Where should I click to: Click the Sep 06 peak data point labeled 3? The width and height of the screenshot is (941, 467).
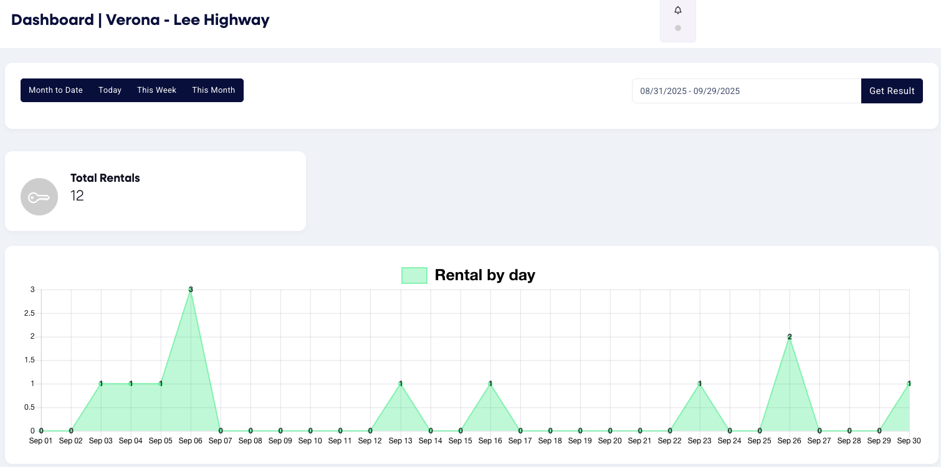pyautogui.click(x=191, y=290)
